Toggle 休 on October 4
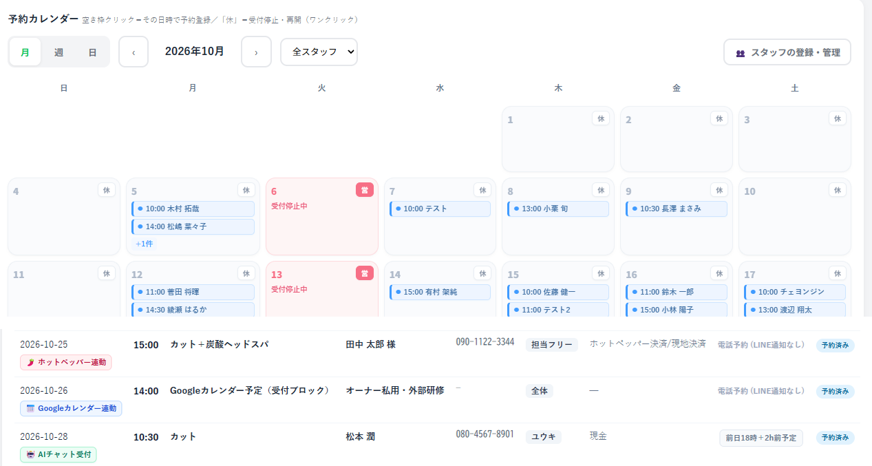This screenshot has width=872, height=466. tap(107, 190)
